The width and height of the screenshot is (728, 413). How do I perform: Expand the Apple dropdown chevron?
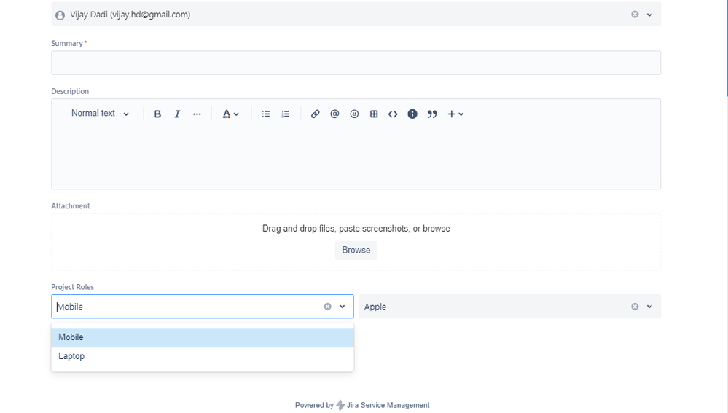(x=649, y=307)
